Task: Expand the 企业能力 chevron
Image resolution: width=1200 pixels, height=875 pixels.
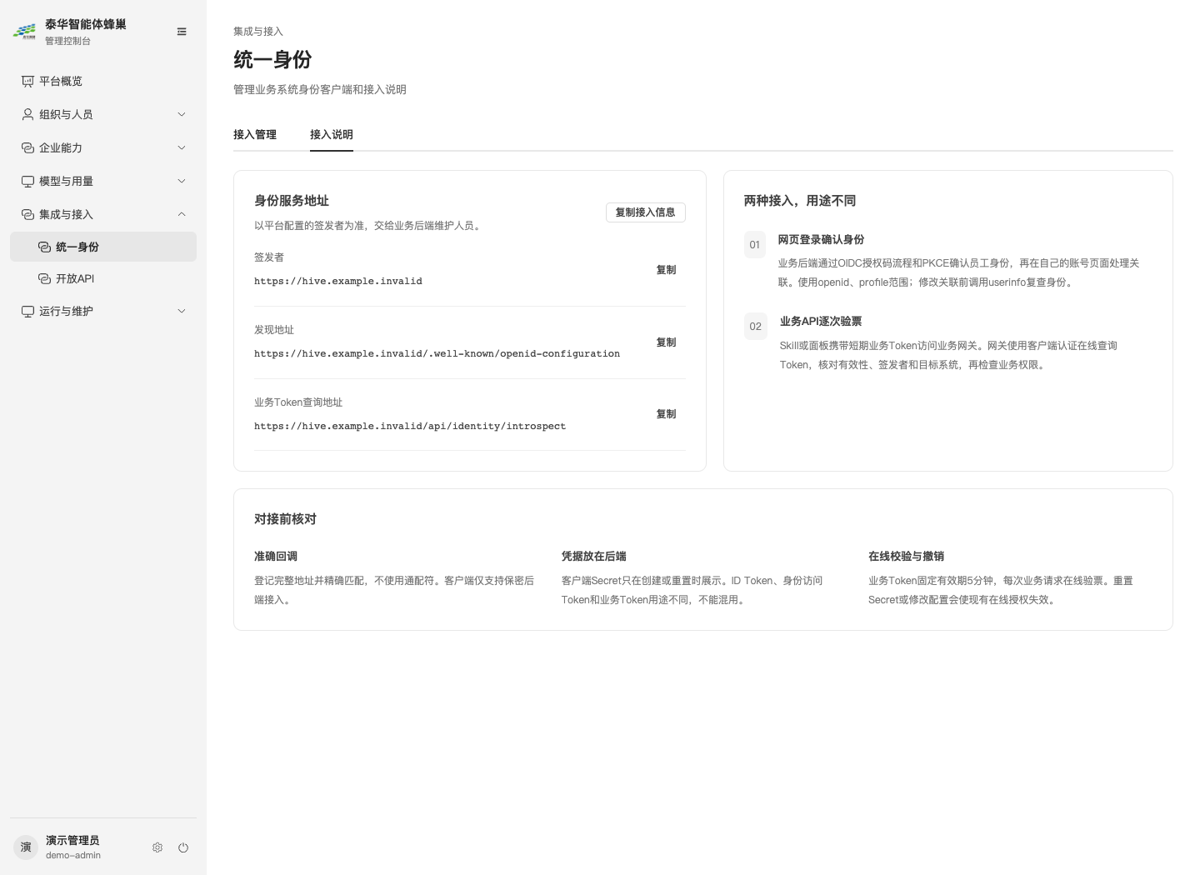Action: point(182,147)
